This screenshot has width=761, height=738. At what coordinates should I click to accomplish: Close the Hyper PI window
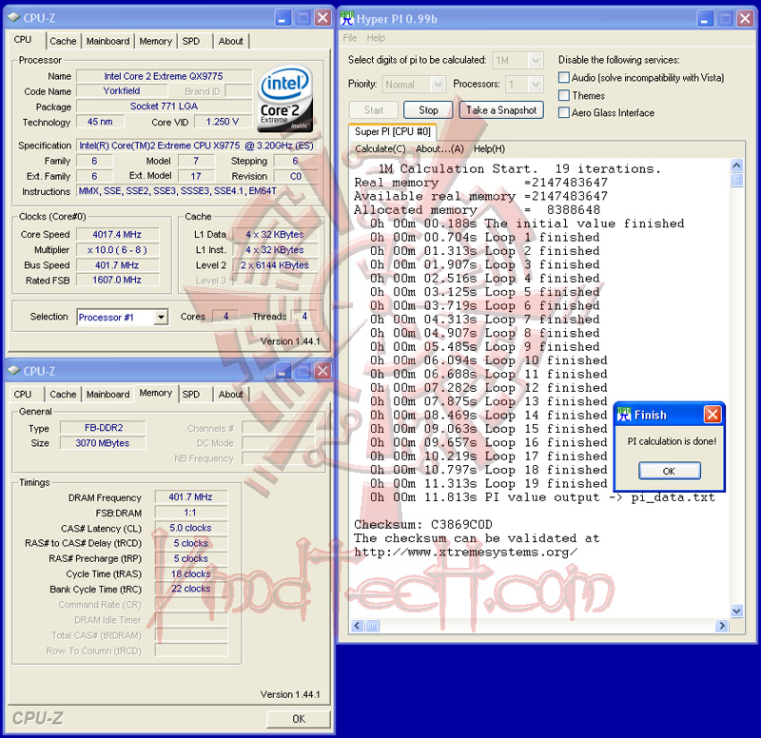pyautogui.click(x=745, y=19)
